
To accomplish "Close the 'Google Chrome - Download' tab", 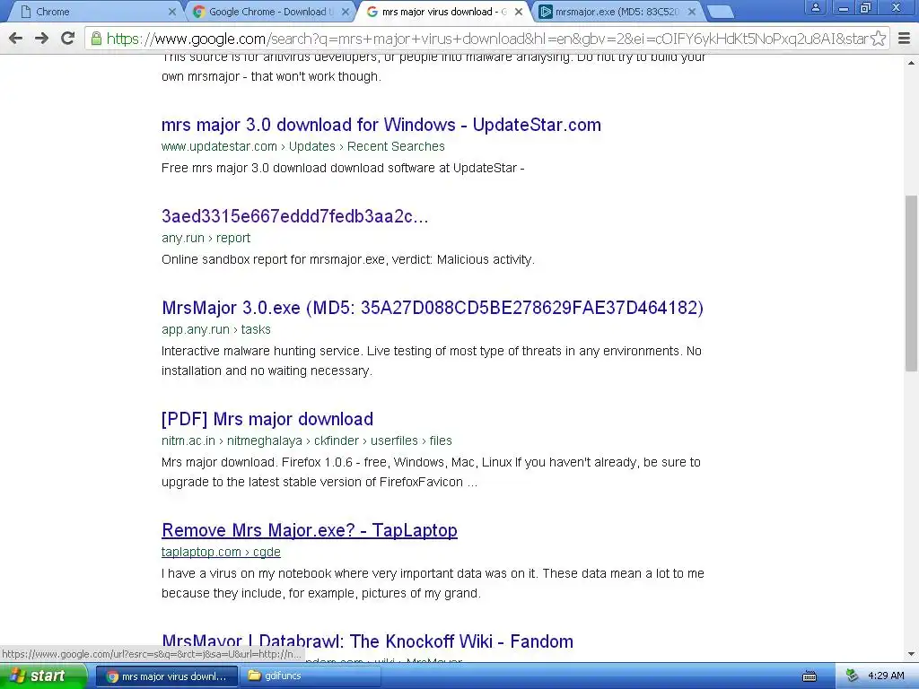I will (x=346, y=12).
